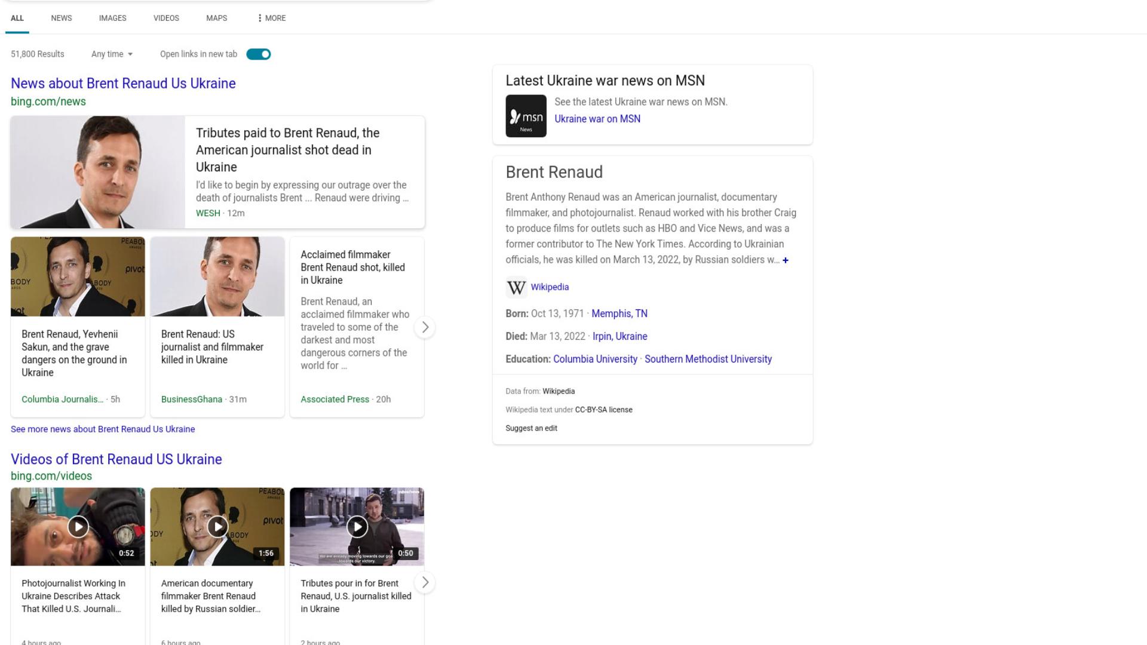Click the BusinessGhana article thumbnail

point(217,277)
